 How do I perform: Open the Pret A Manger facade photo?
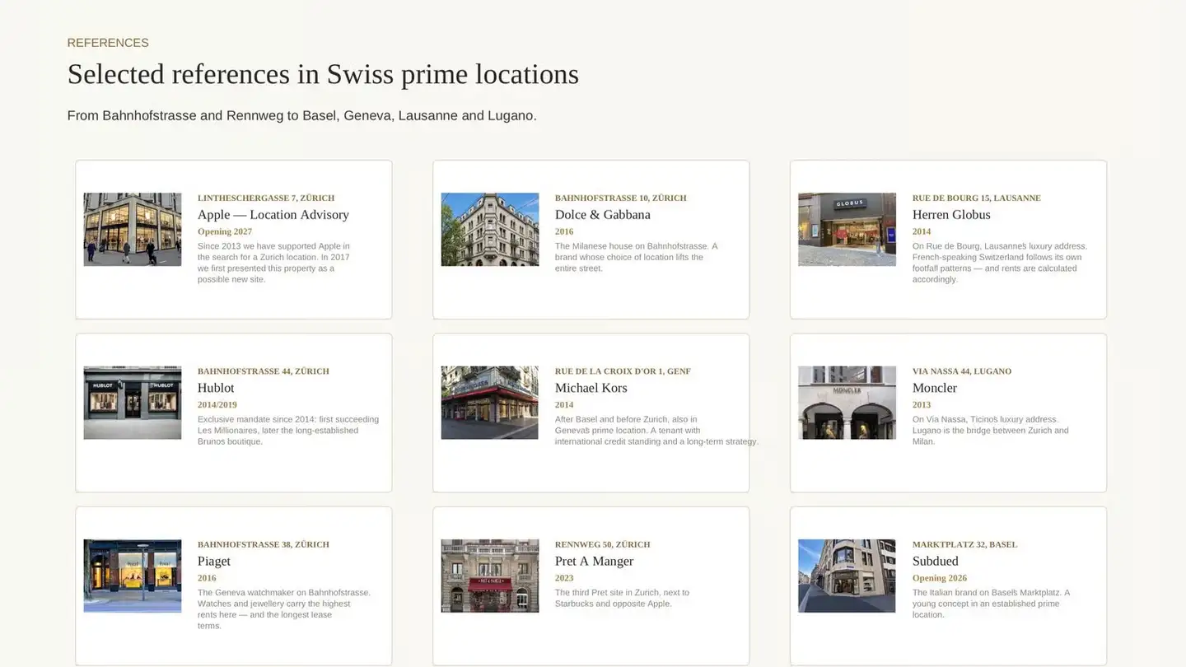coord(489,576)
